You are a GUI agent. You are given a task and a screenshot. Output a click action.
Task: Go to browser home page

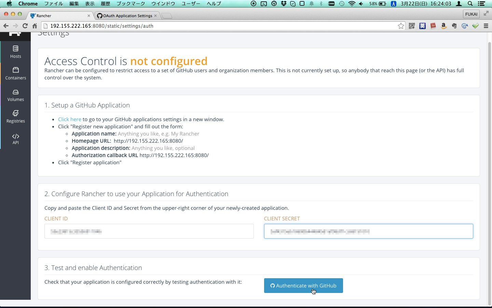(35, 26)
